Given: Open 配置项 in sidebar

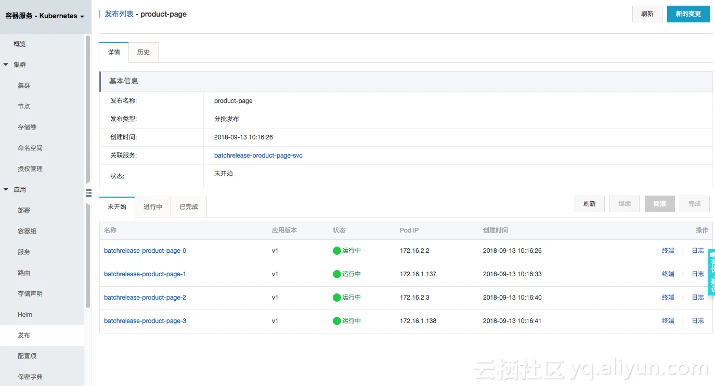Looking at the screenshot, I should pyautogui.click(x=27, y=356).
